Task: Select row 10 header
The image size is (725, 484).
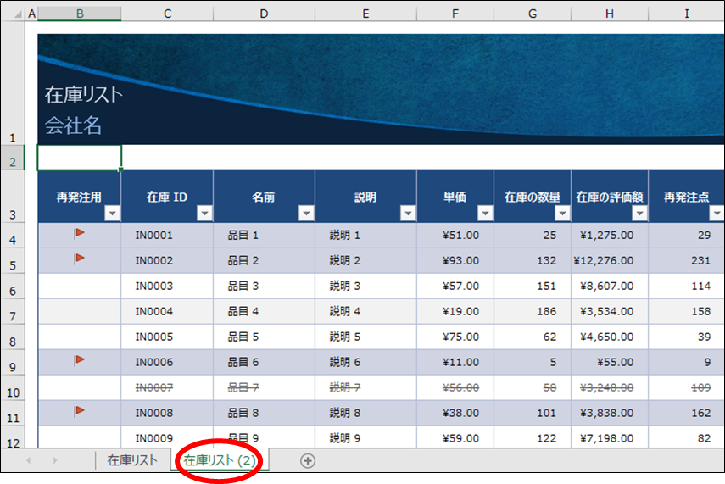Action: click(x=13, y=388)
